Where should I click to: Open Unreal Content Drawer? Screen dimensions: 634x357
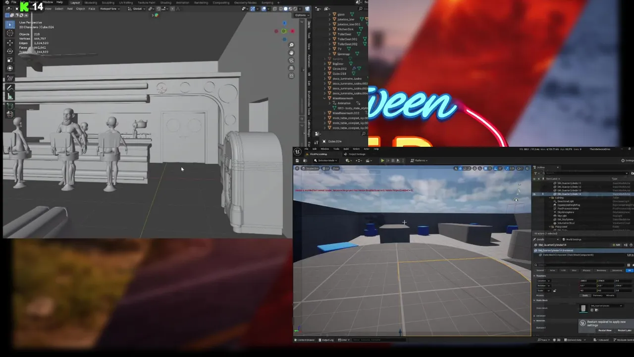(304, 340)
